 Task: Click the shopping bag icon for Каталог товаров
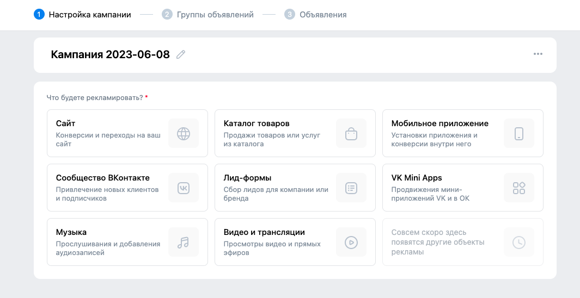pos(351,133)
